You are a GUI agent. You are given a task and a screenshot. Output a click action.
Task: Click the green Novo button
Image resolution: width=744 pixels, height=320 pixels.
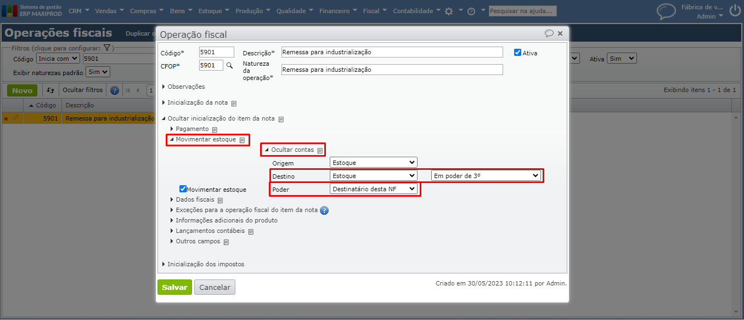[22, 90]
